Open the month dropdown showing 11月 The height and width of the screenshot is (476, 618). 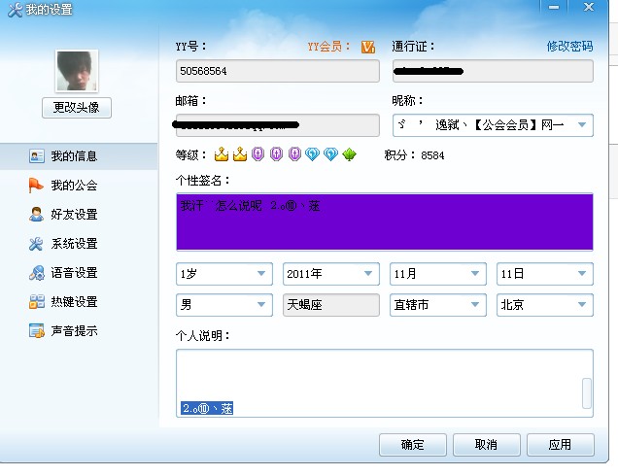point(438,274)
